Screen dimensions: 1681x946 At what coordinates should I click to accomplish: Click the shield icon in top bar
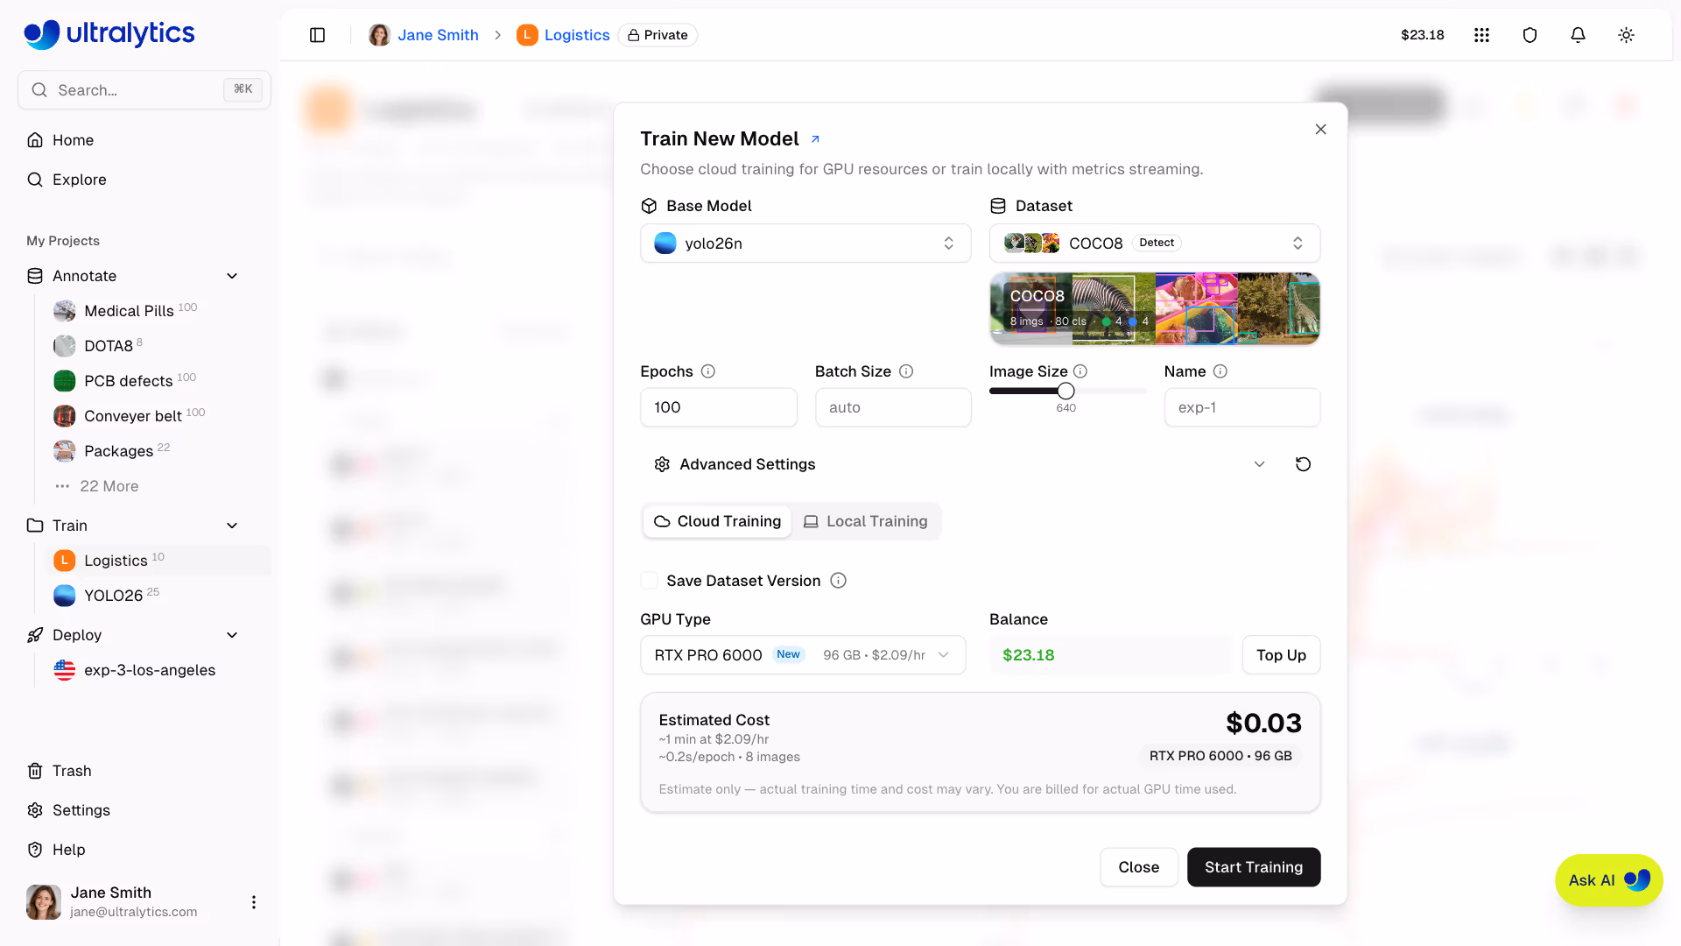pyautogui.click(x=1530, y=35)
